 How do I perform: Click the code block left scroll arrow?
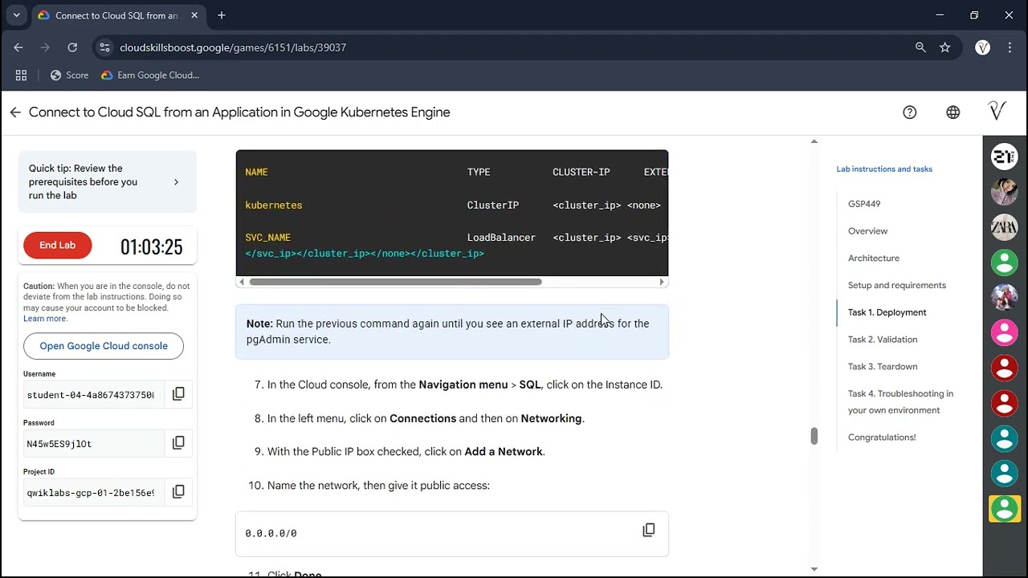pos(241,282)
